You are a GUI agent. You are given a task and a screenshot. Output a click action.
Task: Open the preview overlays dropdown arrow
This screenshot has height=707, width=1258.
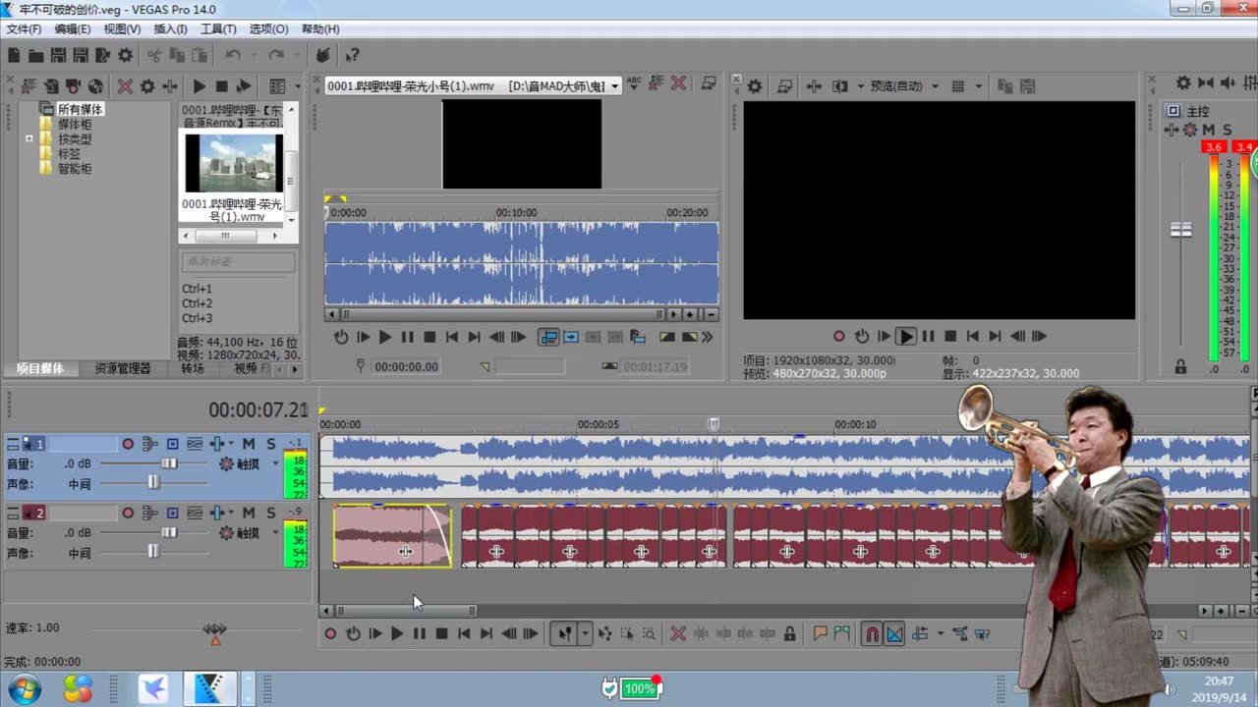978,86
